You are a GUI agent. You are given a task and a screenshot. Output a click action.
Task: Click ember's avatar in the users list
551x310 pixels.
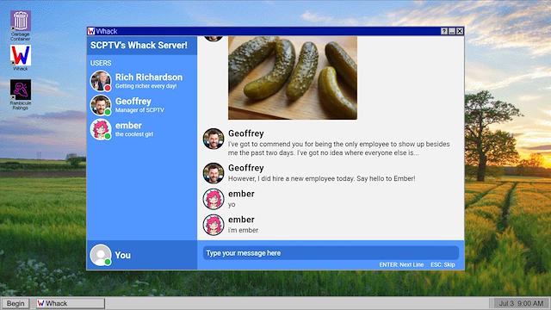pyautogui.click(x=101, y=129)
